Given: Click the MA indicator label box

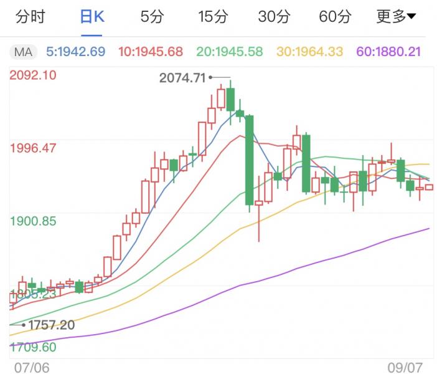Looking at the screenshot, I should pyautogui.click(x=25, y=51).
